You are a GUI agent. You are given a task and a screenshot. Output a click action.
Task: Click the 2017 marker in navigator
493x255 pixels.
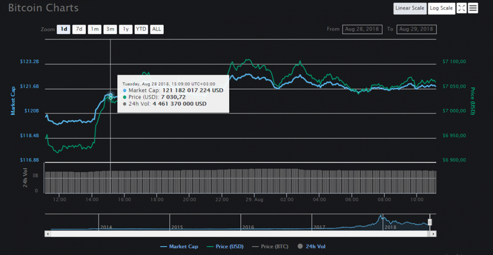pyautogui.click(x=319, y=227)
